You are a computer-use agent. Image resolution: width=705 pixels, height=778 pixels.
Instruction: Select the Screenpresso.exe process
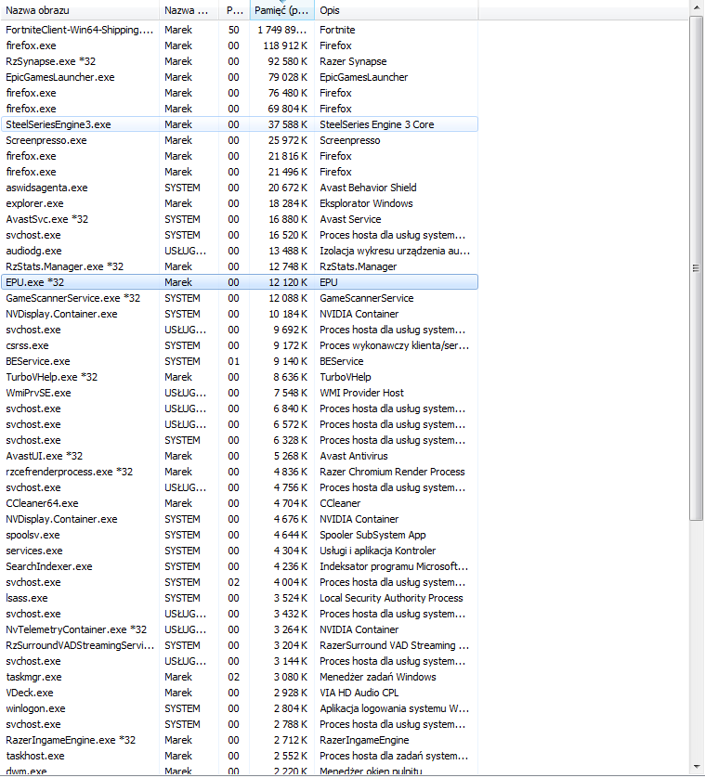pyautogui.click(x=240, y=140)
